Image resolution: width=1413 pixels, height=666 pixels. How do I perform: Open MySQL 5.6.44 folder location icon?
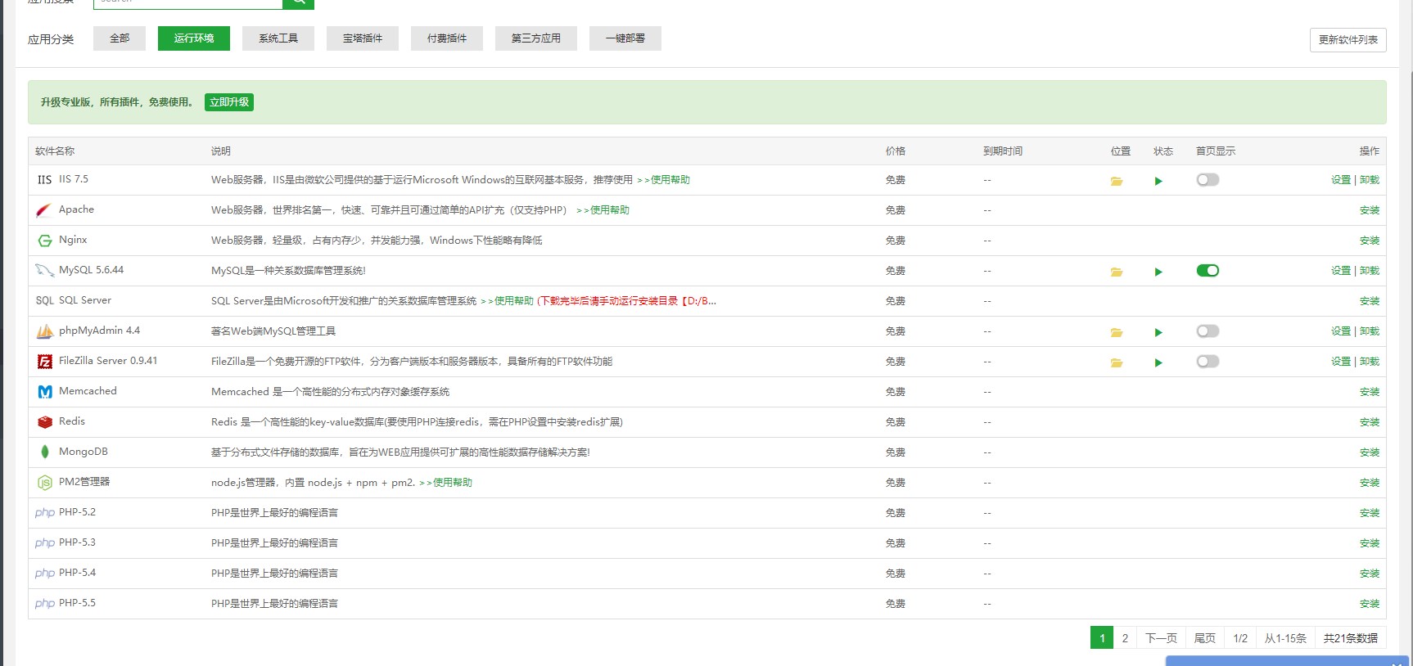coord(1116,272)
